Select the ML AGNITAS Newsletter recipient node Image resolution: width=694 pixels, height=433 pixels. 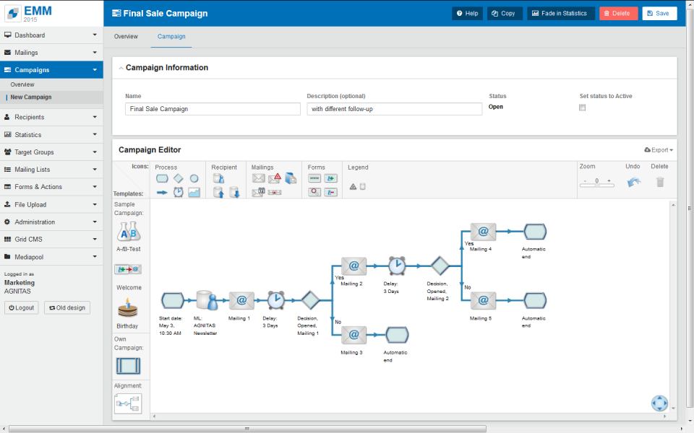207,300
